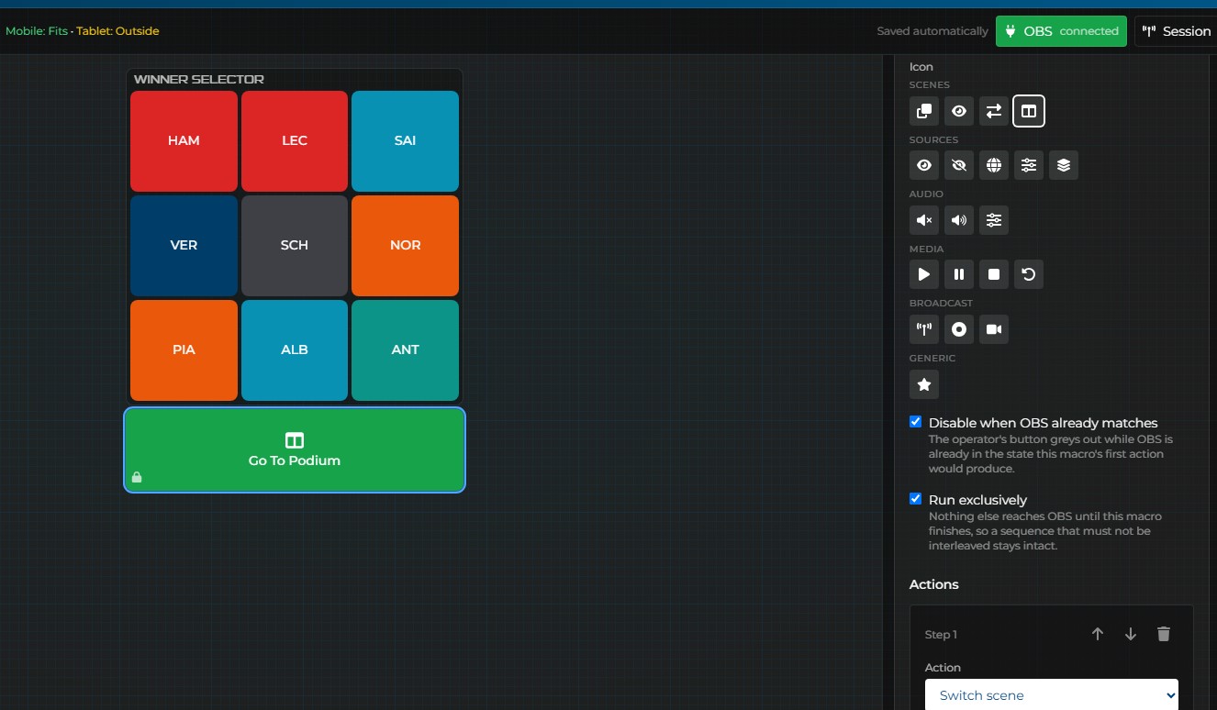Click the ALB winner button

(295, 349)
